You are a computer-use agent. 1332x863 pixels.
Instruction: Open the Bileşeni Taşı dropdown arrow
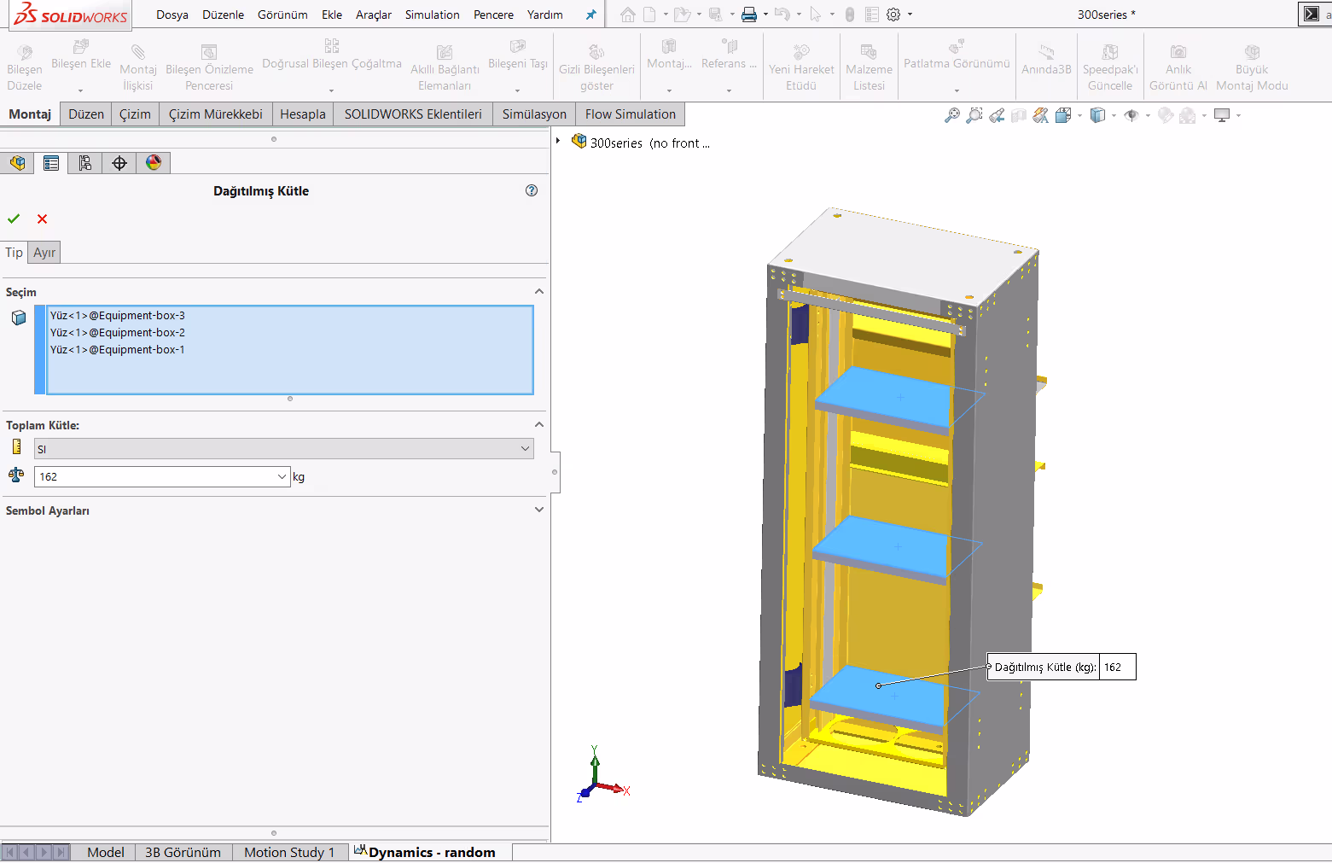tap(518, 90)
